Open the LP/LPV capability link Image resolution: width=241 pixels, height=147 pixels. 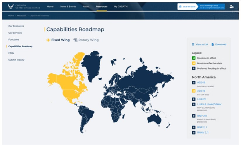tap(201, 99)
